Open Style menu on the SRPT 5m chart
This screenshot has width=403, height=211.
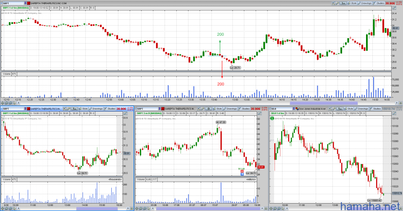pos(83,109)
